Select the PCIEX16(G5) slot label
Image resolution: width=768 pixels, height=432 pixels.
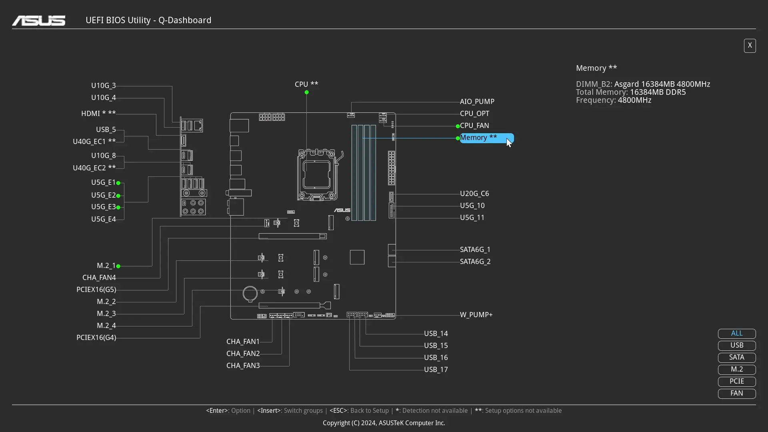(x=96, y=290)
